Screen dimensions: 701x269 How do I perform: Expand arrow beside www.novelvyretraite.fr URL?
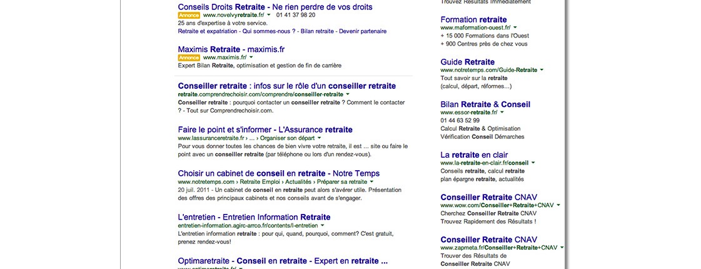[x=269, y=15]
